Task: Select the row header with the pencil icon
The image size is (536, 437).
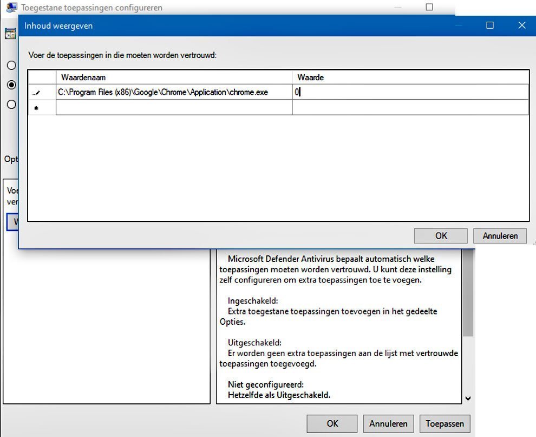Action: coord(42,92)
